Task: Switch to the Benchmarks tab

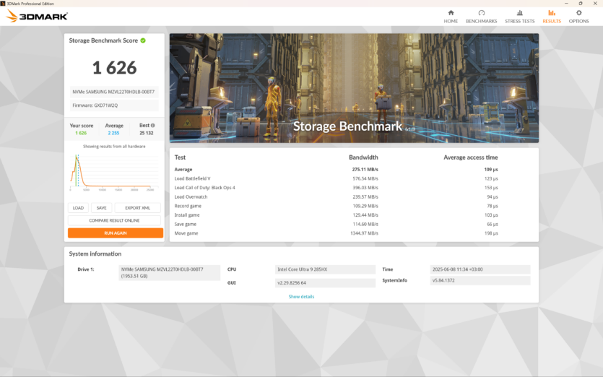Action: pyautogui.click(x=481, y=17)
